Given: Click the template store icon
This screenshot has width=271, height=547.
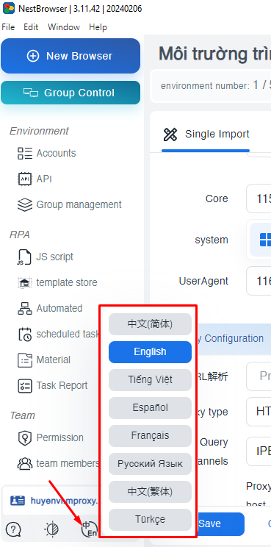Looking at the screenshot, I should coord(25,282).
